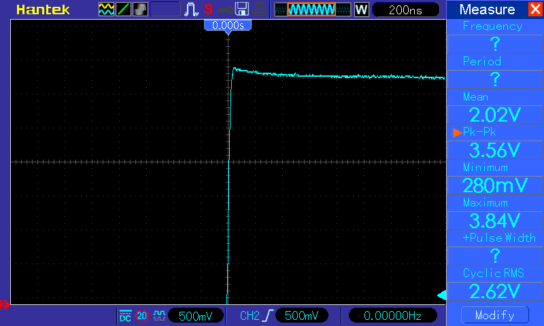This screenshot has width=544, height=326.
Task: Click the +Pulse Width value box
Action: coord(495,256)
